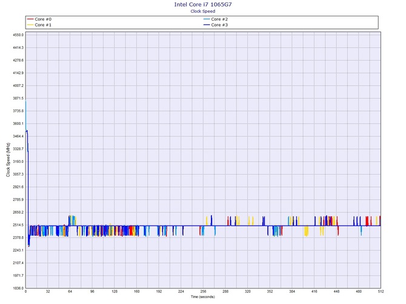Click the 2243.1 y-axis value
This screenshot has height=304, width=406.
point(18,251)
